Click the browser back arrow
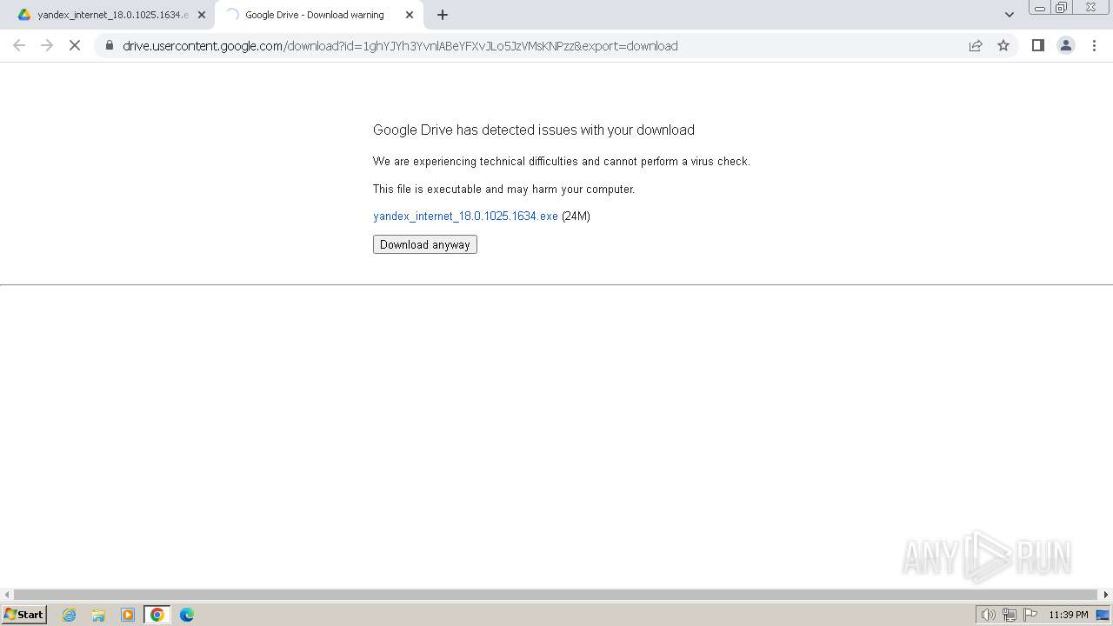This screenshot has width=1113, height=626. 19,45
